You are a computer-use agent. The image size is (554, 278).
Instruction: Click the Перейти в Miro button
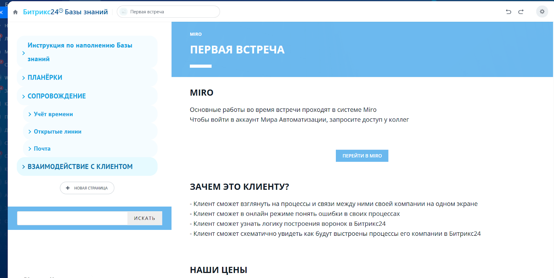(362, 156)
